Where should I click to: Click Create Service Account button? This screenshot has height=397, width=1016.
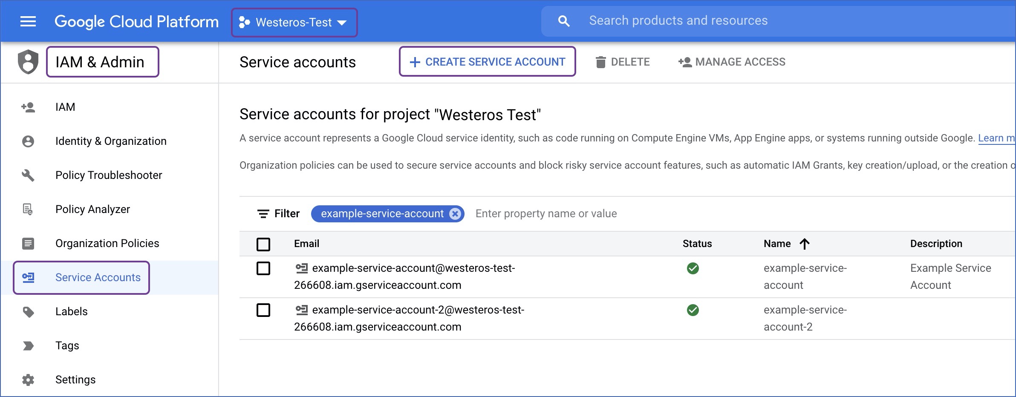point(487,62)
